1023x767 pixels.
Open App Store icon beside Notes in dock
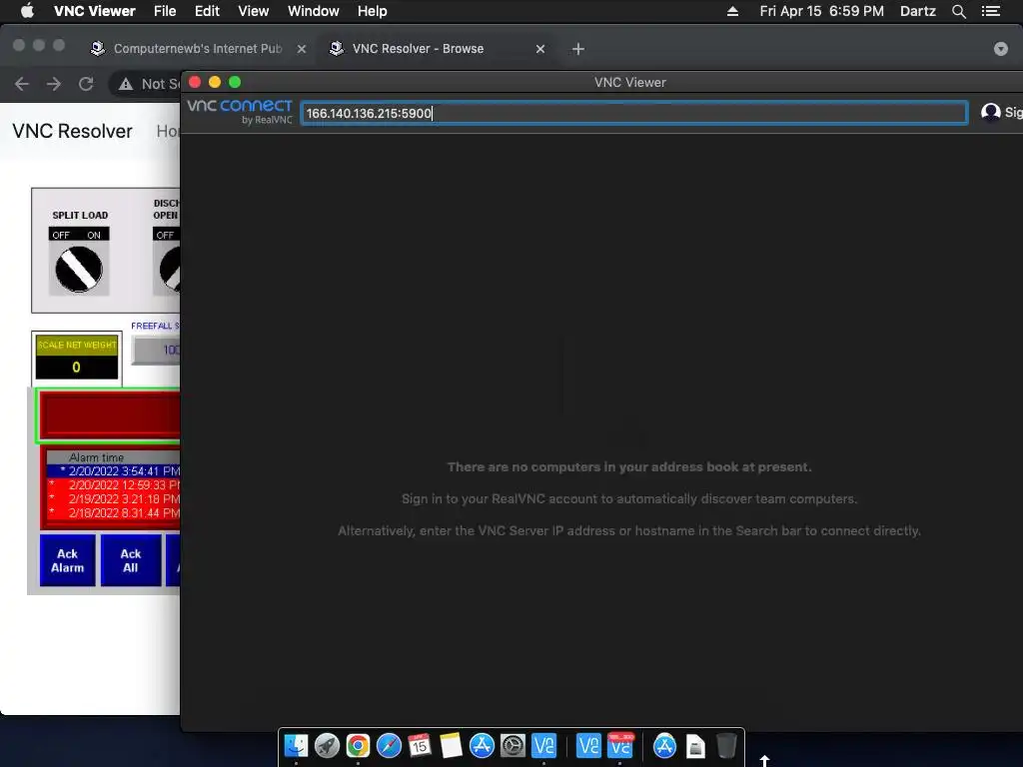(x=482, y=745)
